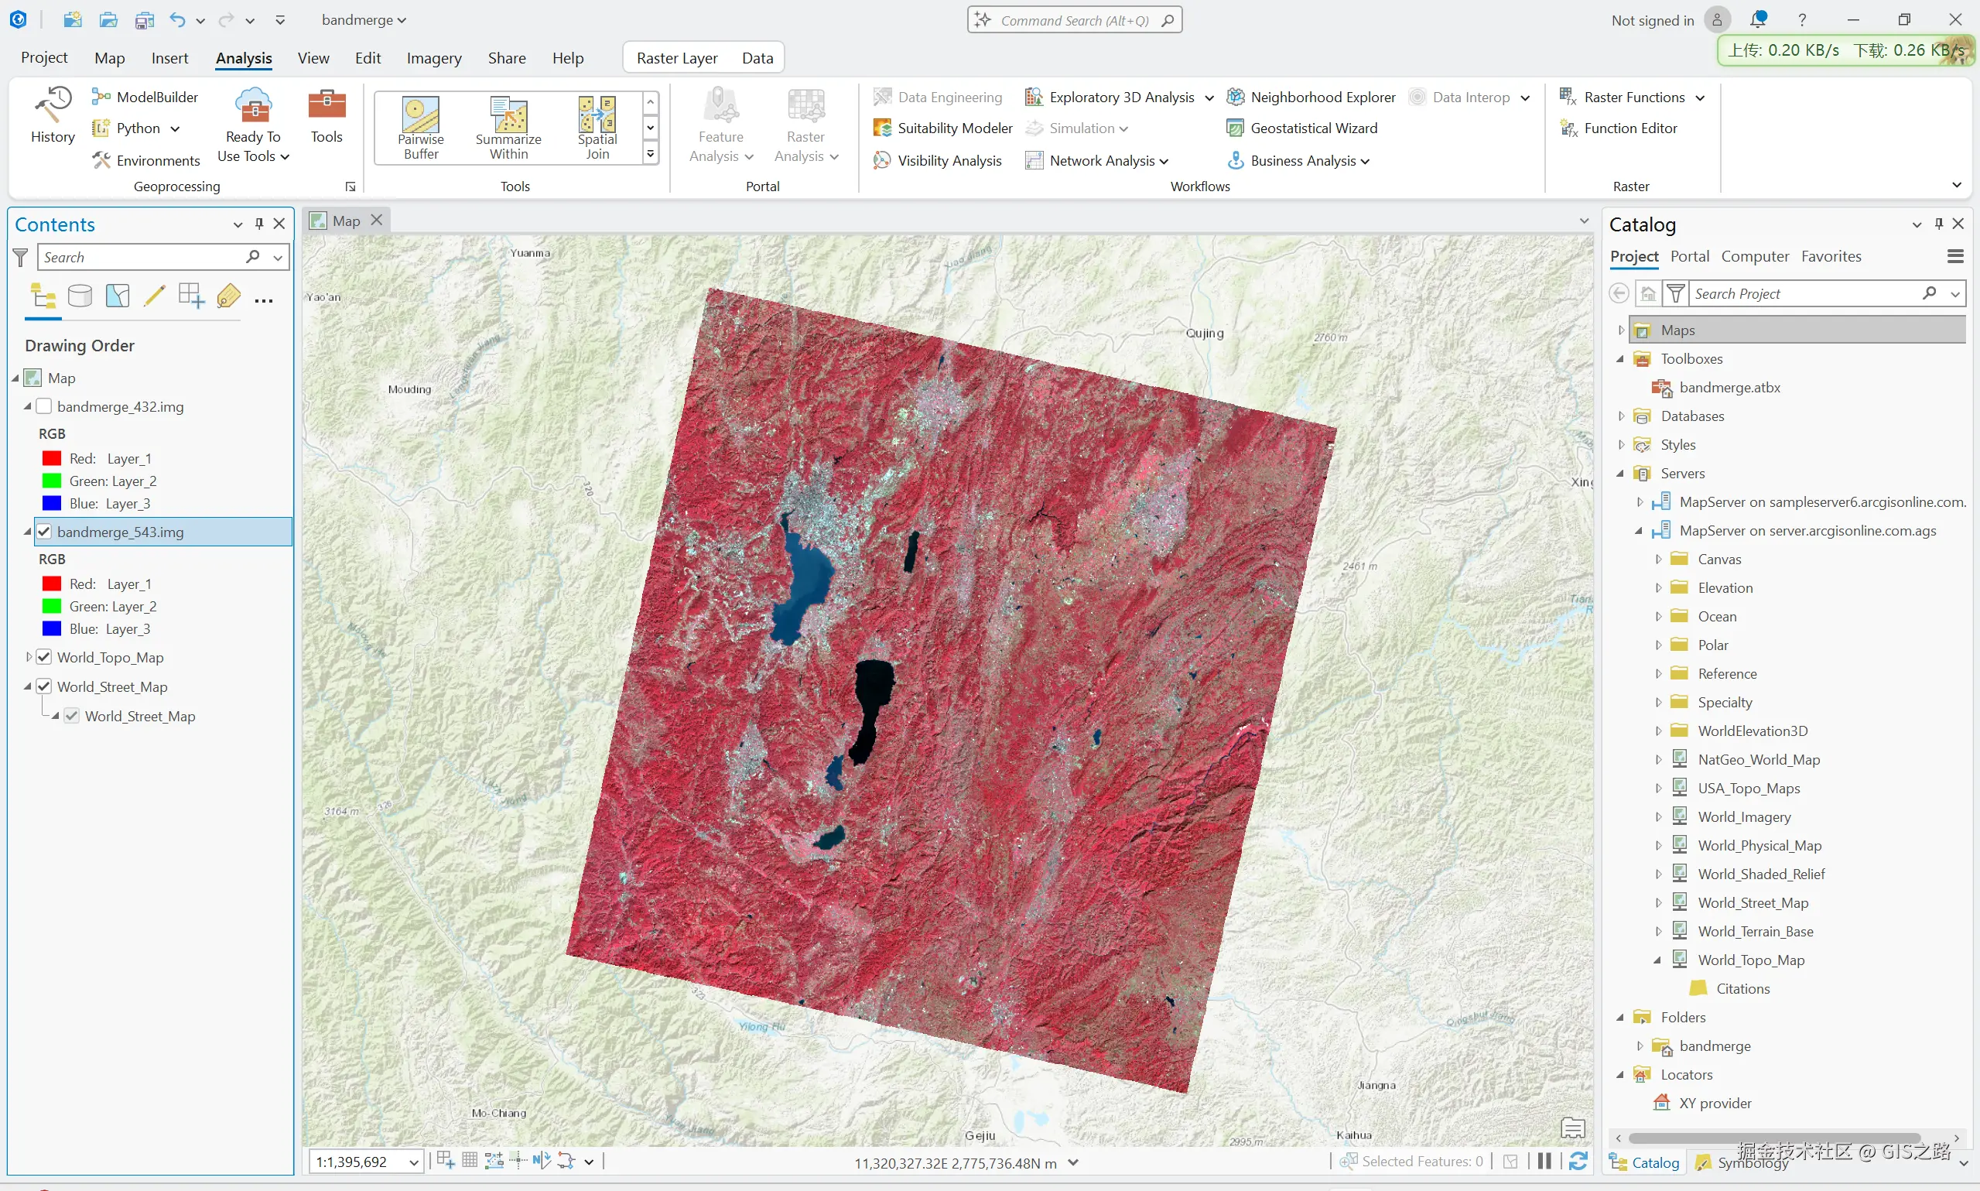Expand the Databases node in Catalog

[x=1622, y=416]
